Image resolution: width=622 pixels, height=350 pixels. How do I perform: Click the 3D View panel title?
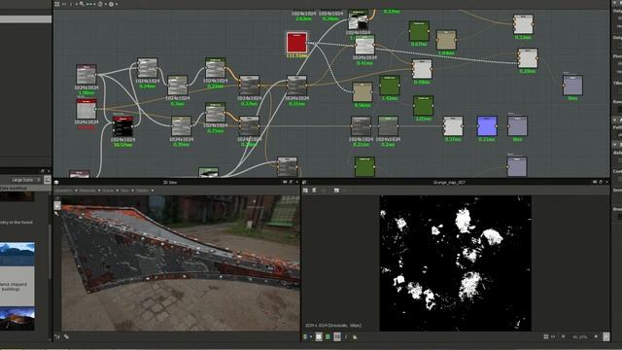pos(170,183)
